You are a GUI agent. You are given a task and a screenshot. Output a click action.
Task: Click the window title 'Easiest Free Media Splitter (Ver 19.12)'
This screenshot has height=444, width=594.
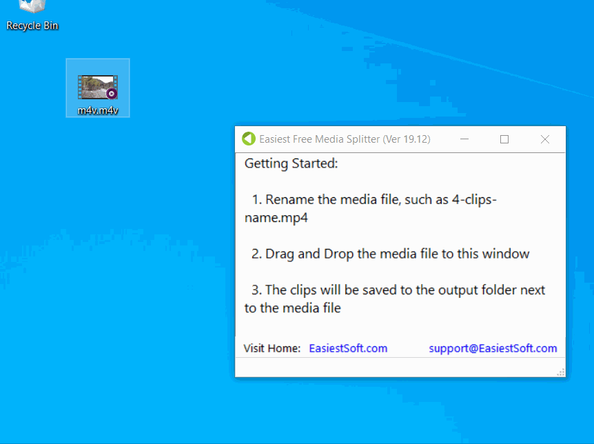(345, 139)
